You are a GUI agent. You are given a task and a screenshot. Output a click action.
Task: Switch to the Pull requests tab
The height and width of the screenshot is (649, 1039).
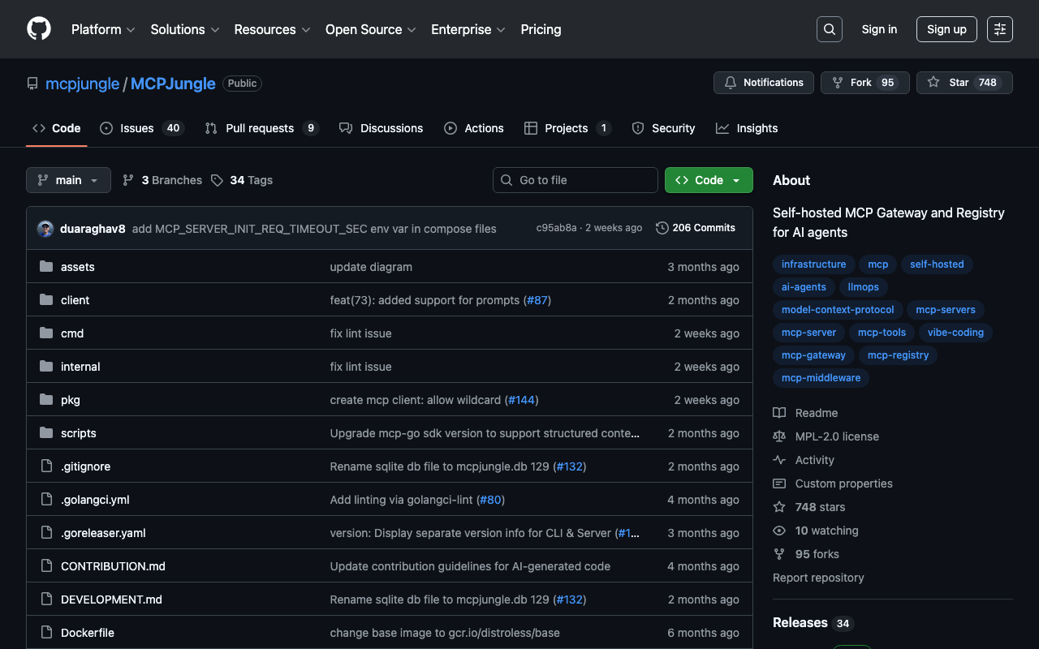[x=260, y=128]
